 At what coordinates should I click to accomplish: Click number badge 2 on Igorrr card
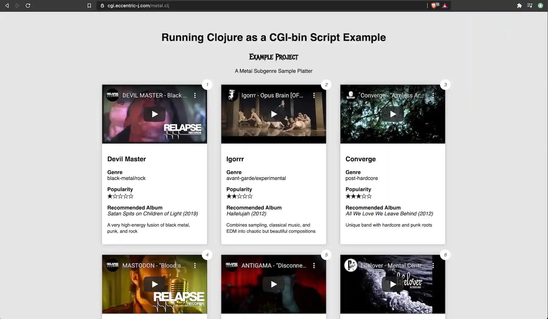click(326, 85)
